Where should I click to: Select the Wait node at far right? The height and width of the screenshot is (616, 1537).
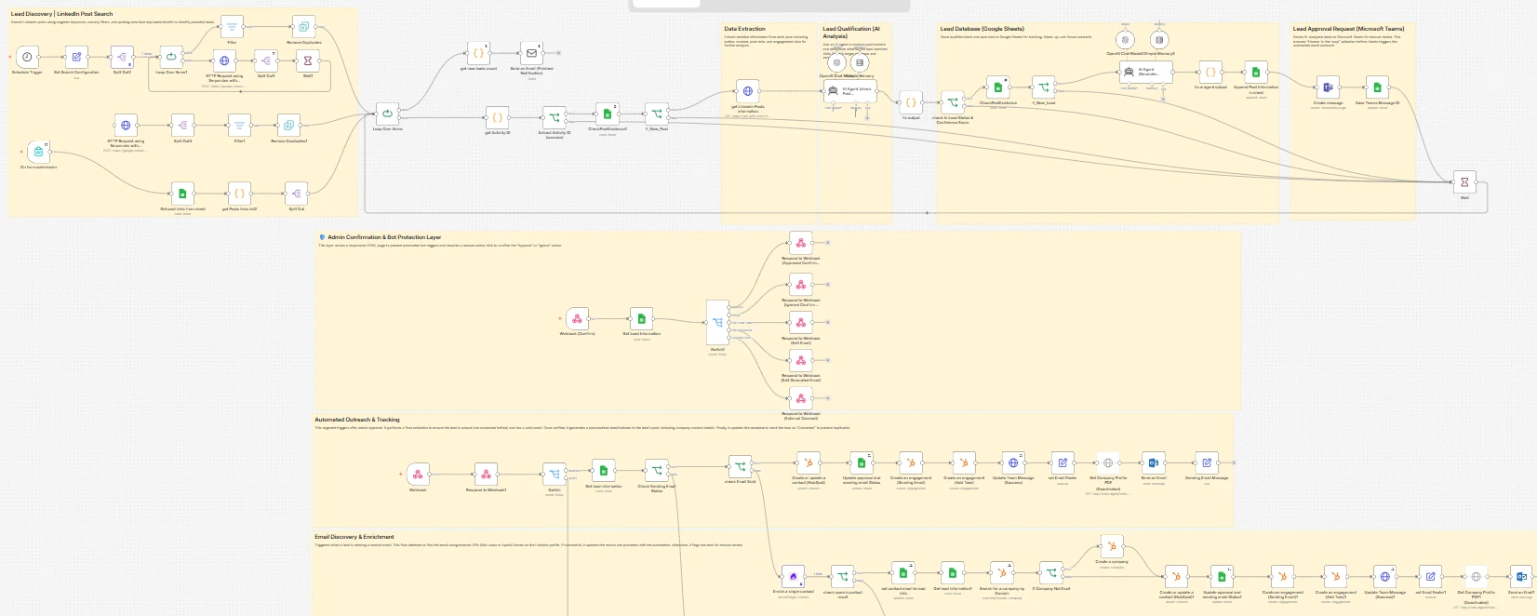tap(1464, 181)
